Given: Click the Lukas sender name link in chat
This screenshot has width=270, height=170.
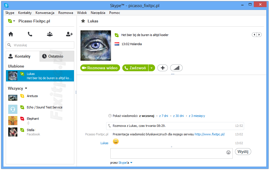Looking at the screenshot, I should coord(104,143).
